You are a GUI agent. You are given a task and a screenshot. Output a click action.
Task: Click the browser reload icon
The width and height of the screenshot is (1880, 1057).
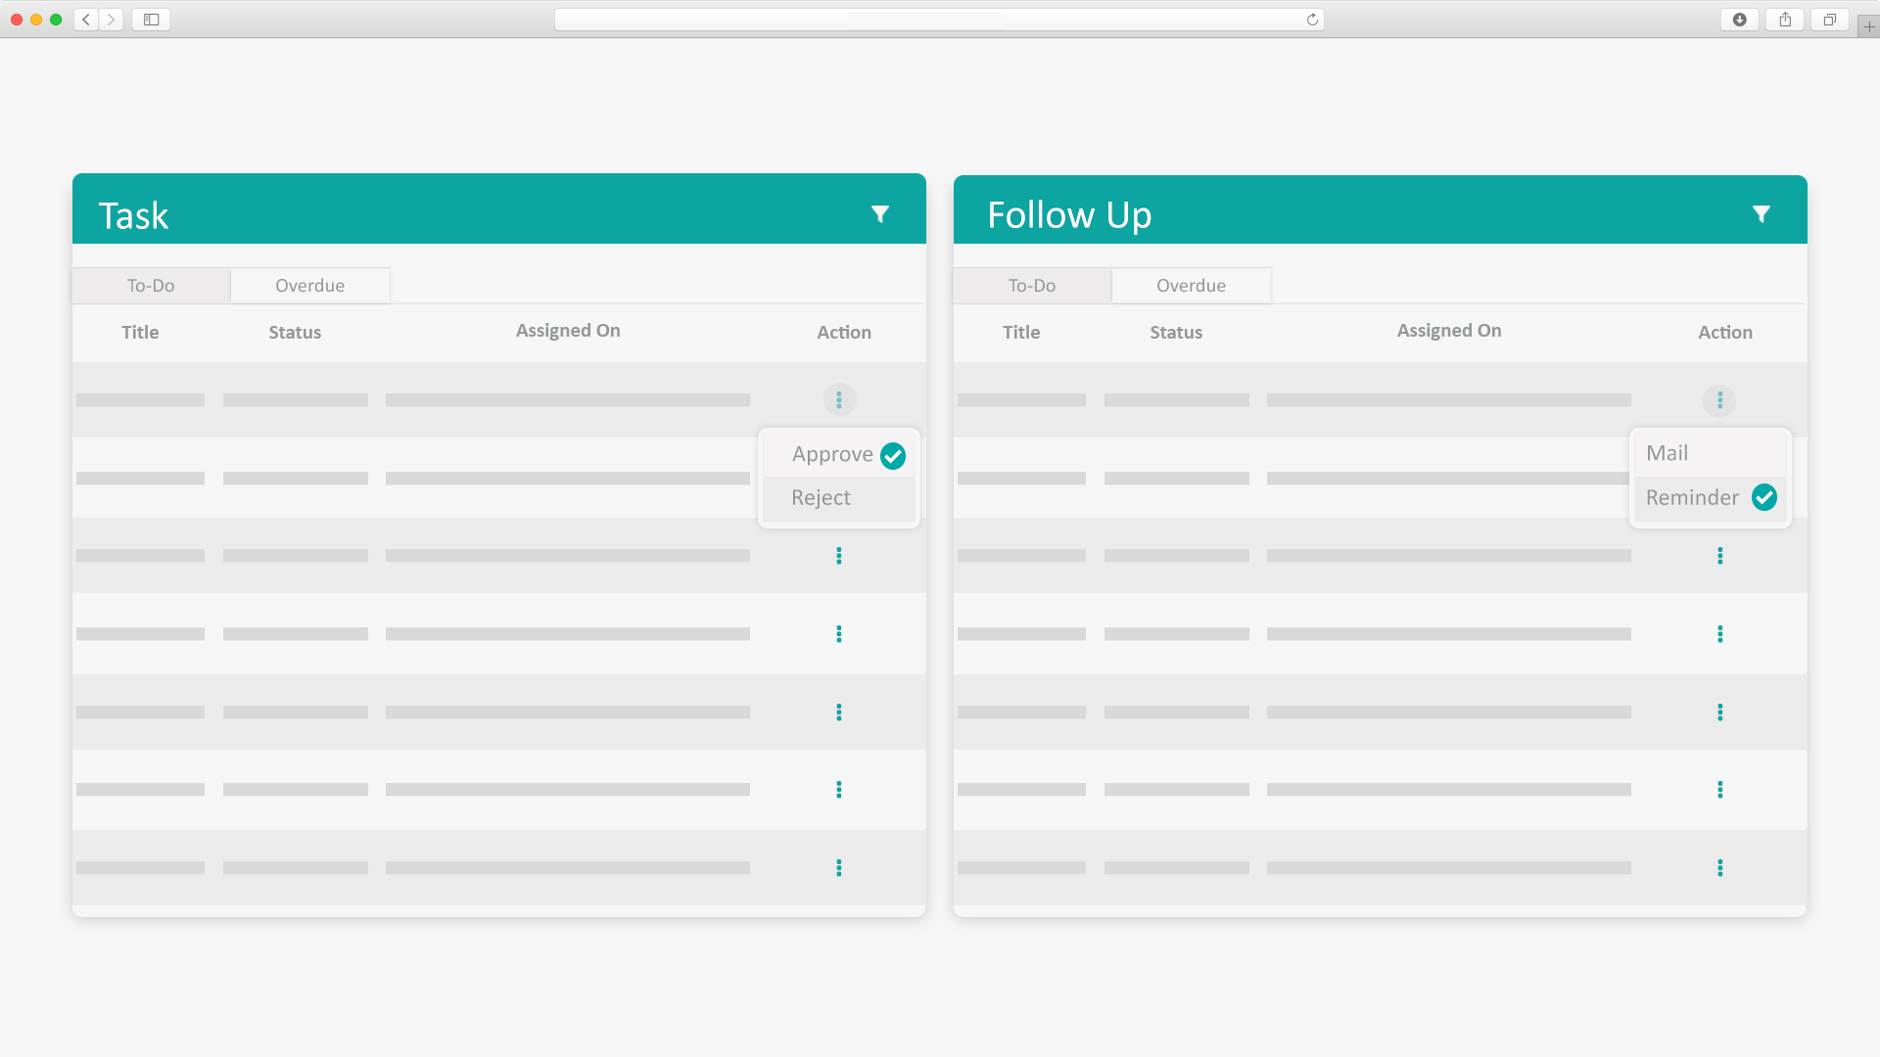pos(1312,20)
